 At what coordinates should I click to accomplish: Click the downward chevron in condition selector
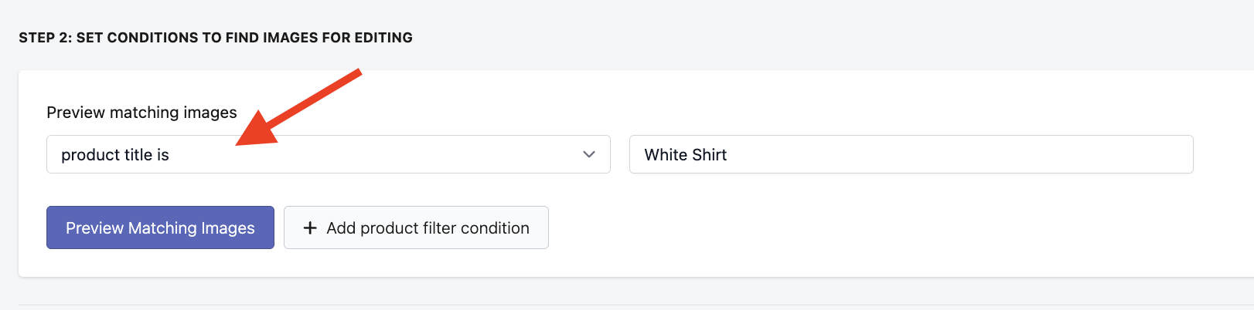(x=589, y=154)
